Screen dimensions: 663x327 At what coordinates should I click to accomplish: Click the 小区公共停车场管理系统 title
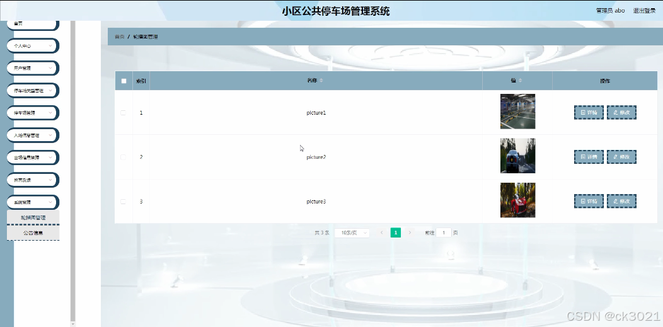coord(336,11)
